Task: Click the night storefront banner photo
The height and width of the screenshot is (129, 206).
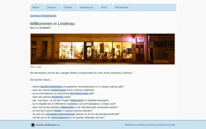Action: pyautogui.click(x=103, y=49)
